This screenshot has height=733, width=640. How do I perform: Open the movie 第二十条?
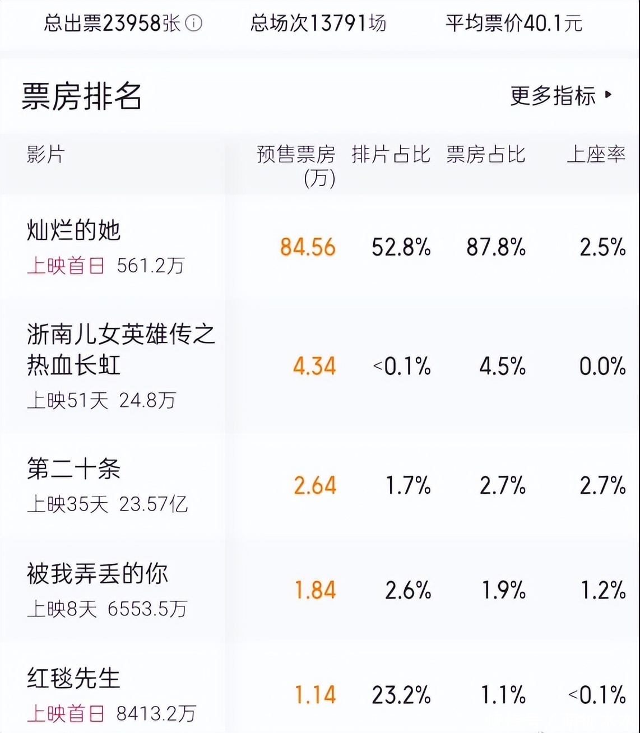coord(74,469)
